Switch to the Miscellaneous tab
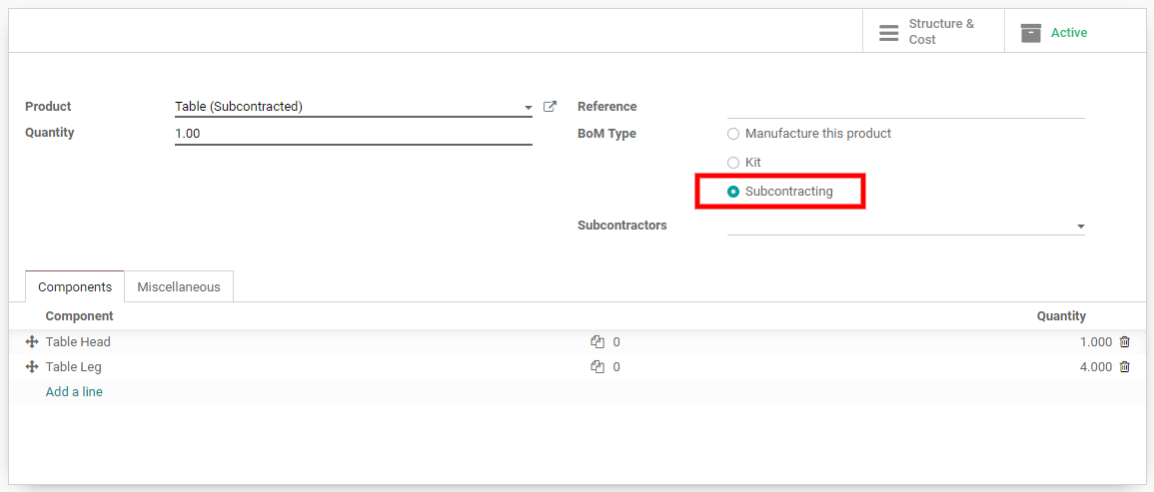The width and height of the screenshot is (1154, 492). click(179, 286)
